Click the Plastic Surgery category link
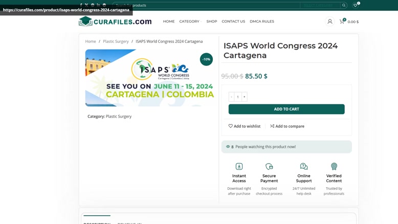This screenshot has width=398, height=224. tap(119, 117)
